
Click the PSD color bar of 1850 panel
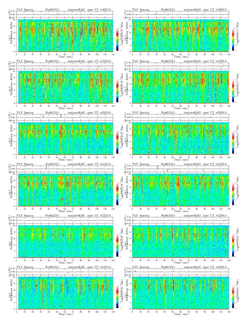click(x=233, y=39)
